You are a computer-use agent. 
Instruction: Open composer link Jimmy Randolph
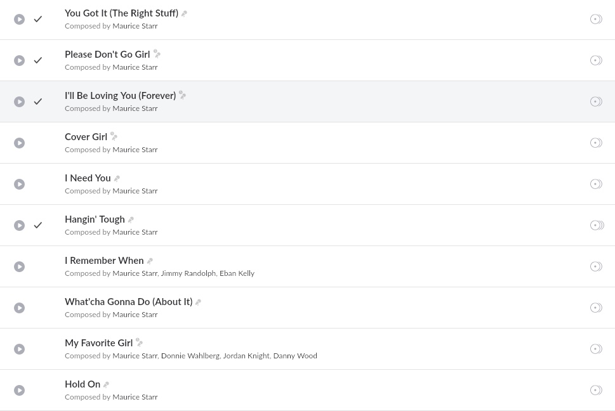pos(188,273)
